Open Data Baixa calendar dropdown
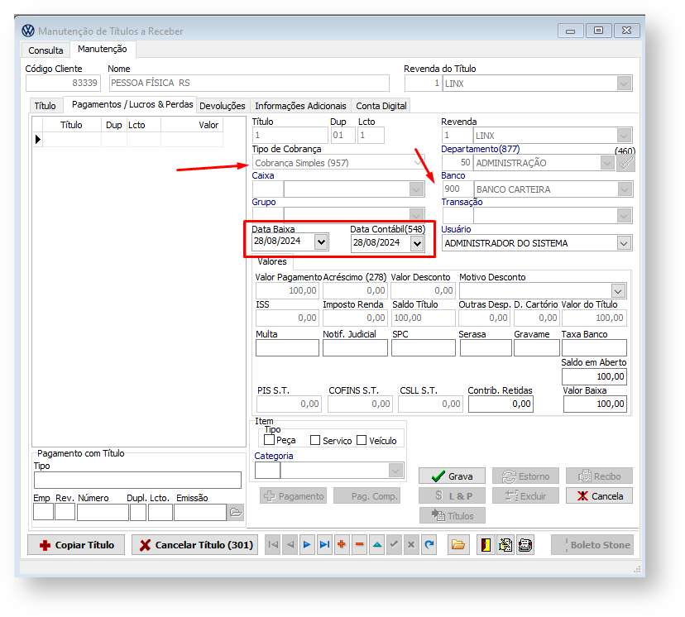 click(x=321, y=242)
